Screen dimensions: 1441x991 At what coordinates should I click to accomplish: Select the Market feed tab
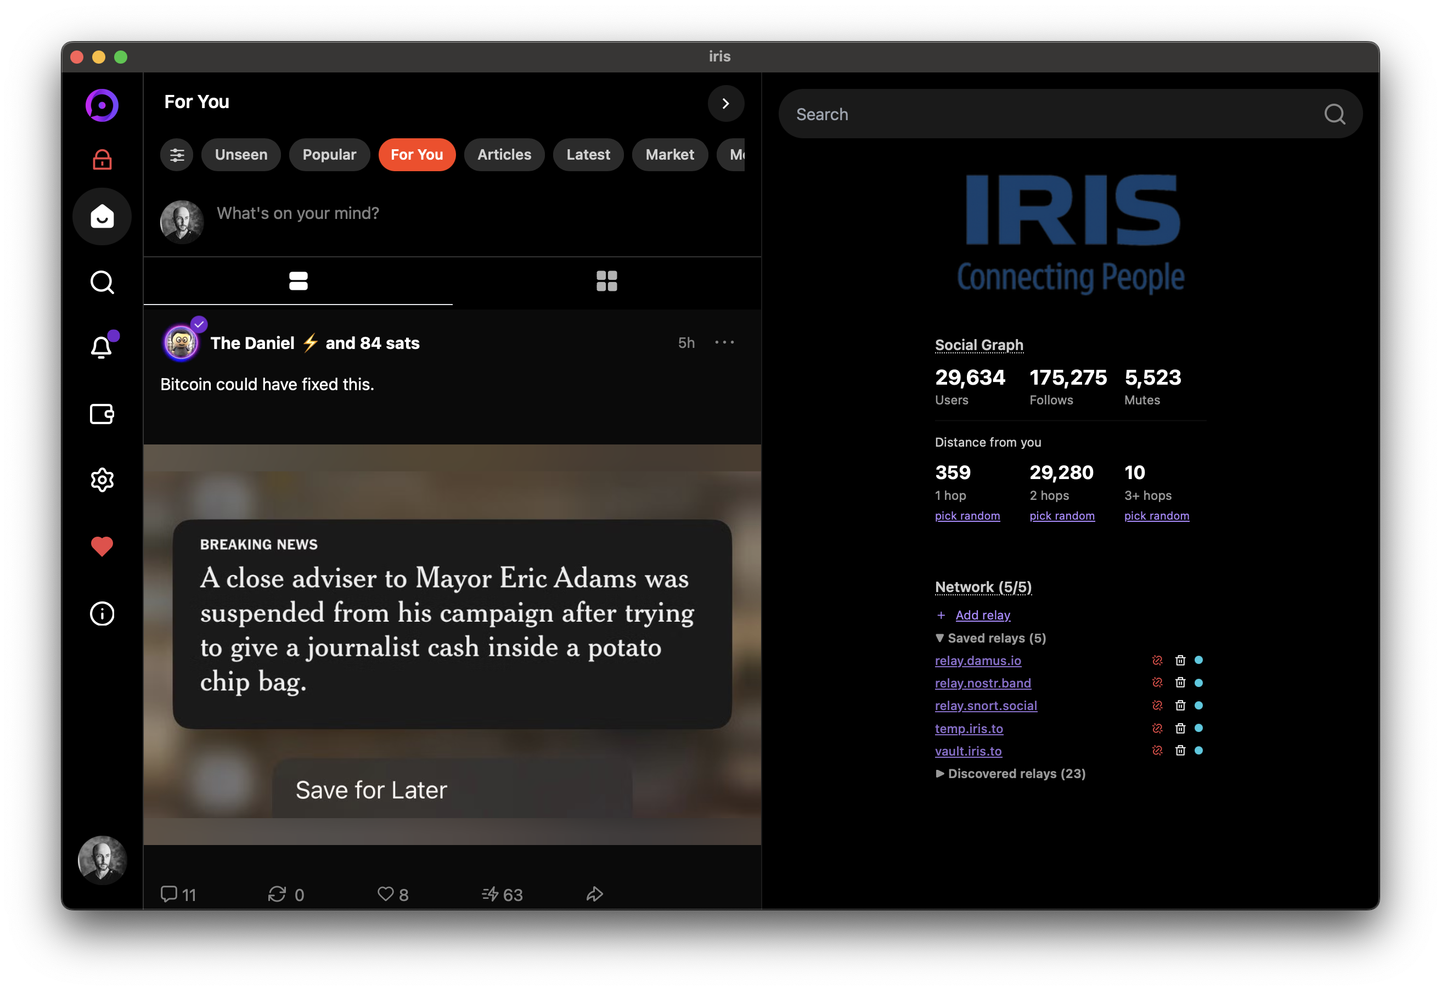point(669,155)
